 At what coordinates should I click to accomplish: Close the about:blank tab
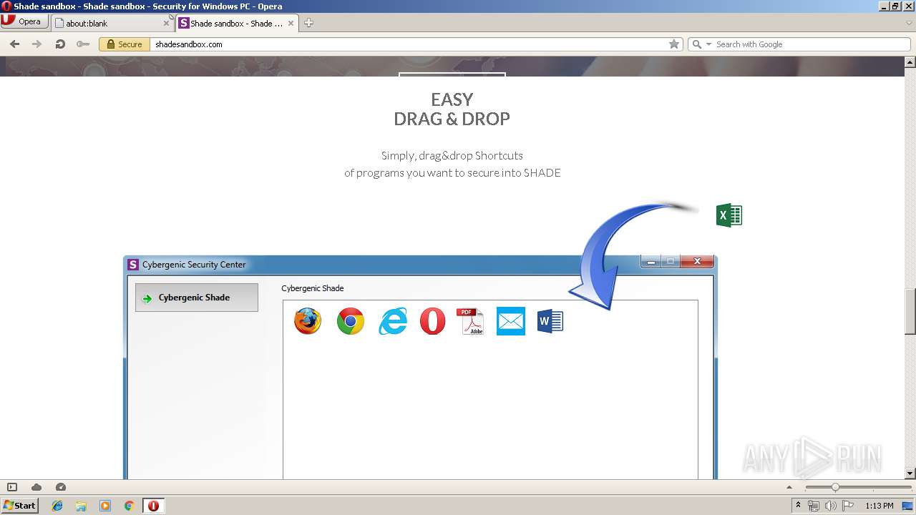pos(167,23)
